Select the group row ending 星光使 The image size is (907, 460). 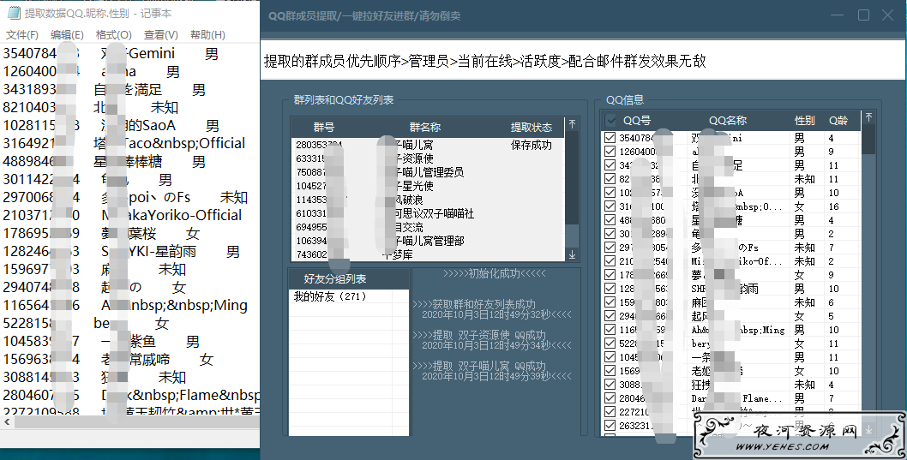point(428,186)
